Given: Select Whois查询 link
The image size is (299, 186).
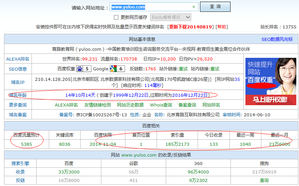Looking at the screenshot, I should pyautogui.click(x=161, y=105).
